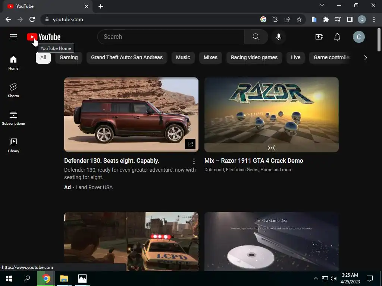Select the Mixes filter chip
This screenshot has height=286, width=382.
210,58
